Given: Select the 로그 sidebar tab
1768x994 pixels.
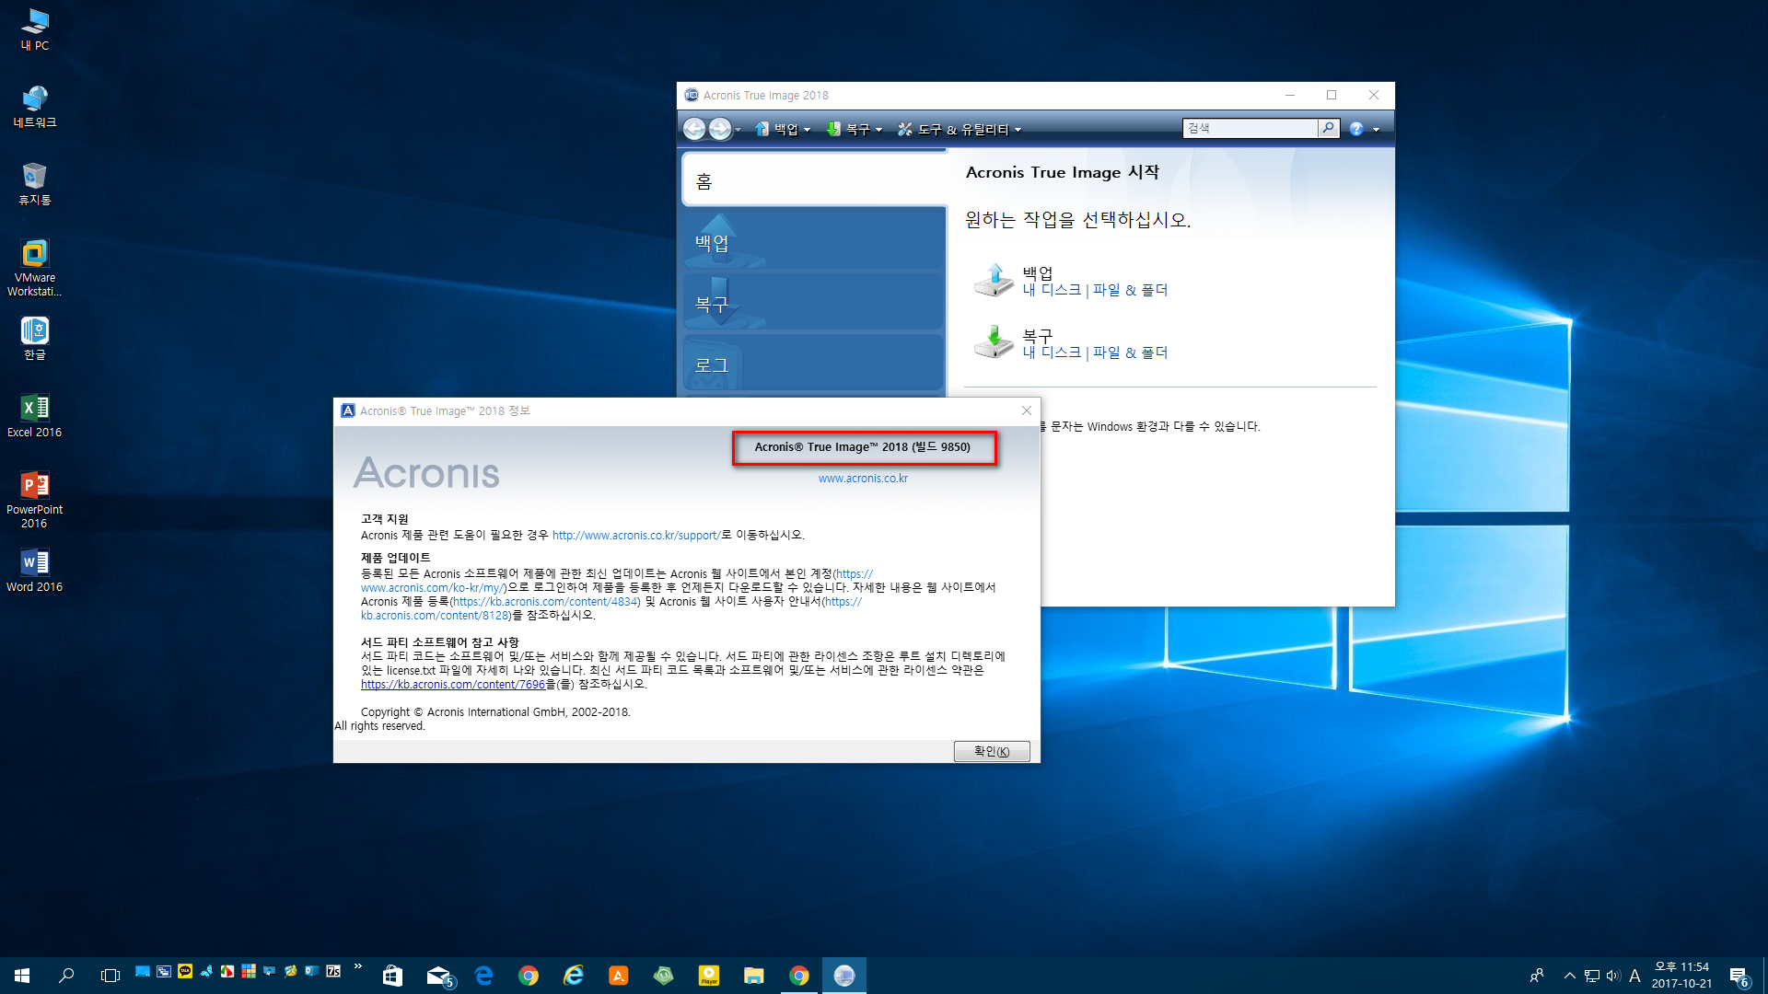Looking at the screenshot, I should click(x=814, y=364).
